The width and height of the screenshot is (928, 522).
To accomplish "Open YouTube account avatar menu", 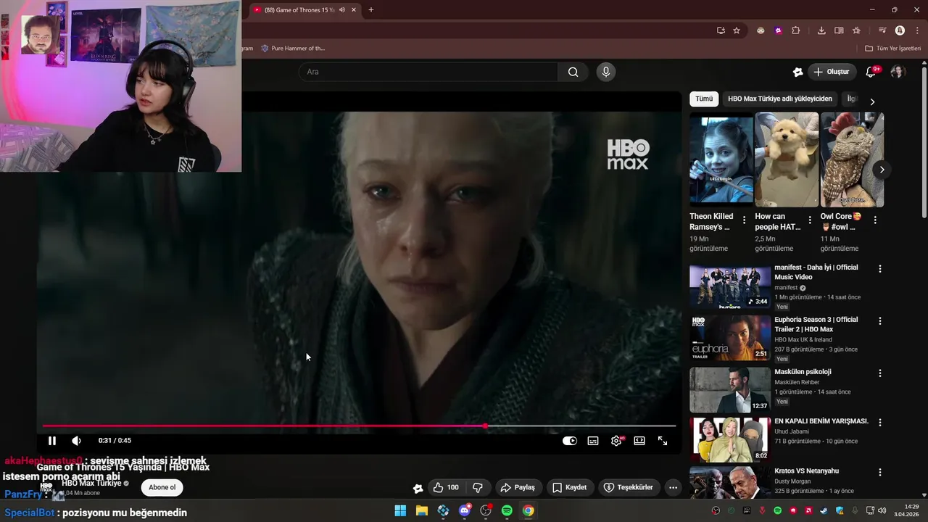I will click(898, 72).
